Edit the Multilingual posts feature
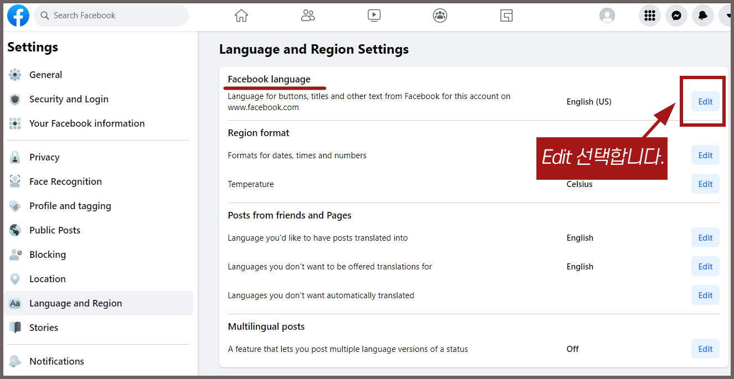The height and width of the screenshot is (379, 734). pyautogui.click(x=705, y=349)
